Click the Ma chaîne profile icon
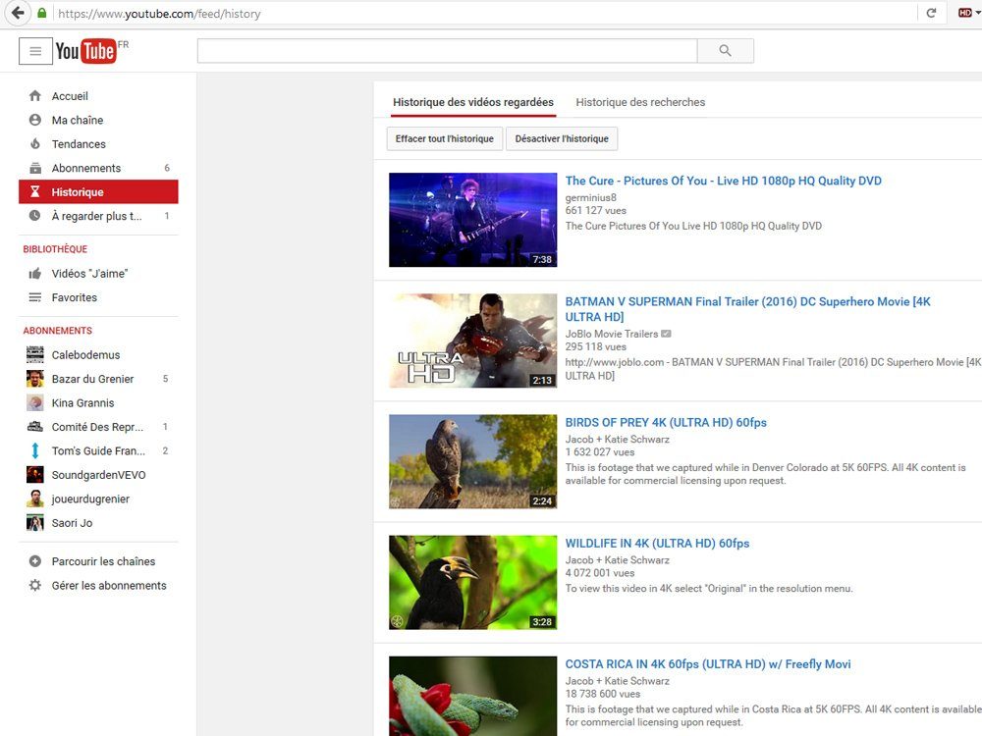The image size is (982, 736). tap(35, 120)
